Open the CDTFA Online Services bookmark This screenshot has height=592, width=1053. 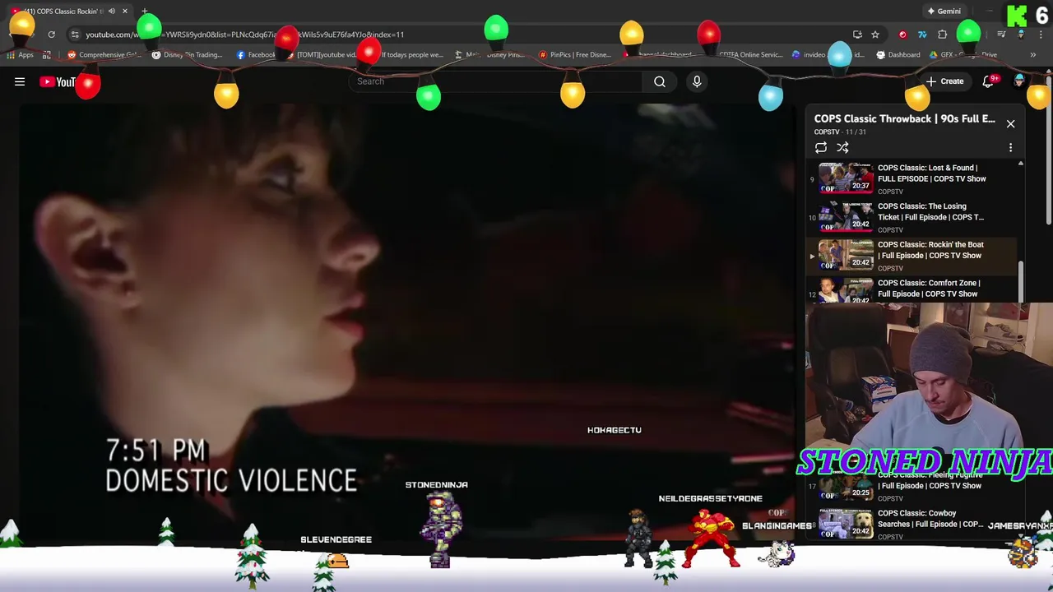coord(745,55)
